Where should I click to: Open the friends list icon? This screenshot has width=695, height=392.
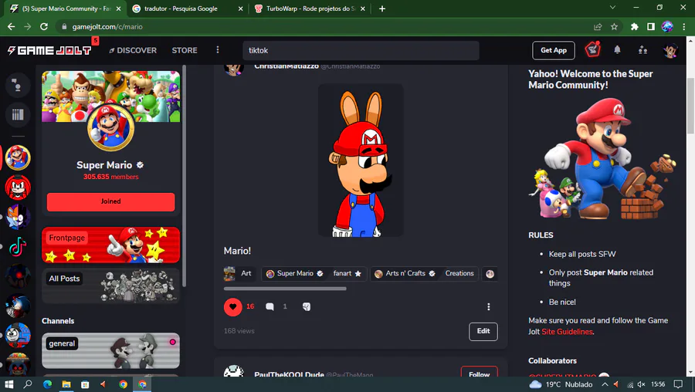pos(642,50)
